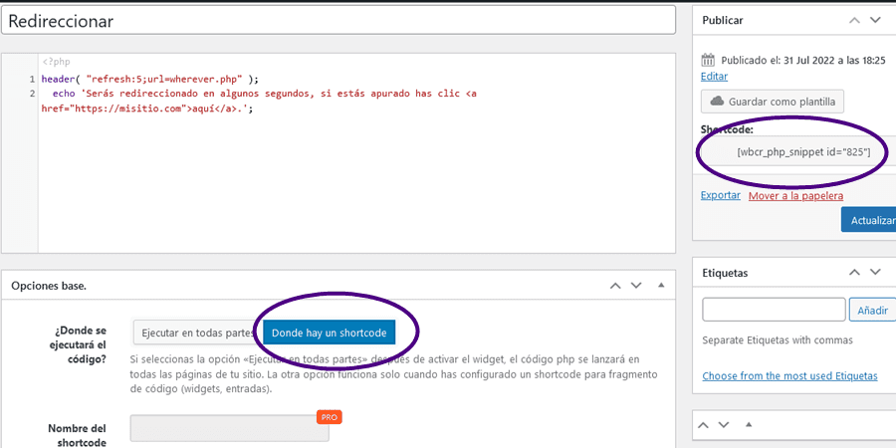Move the Etiquetas panel down
This screenshot has width=896, height=448.
875,272
